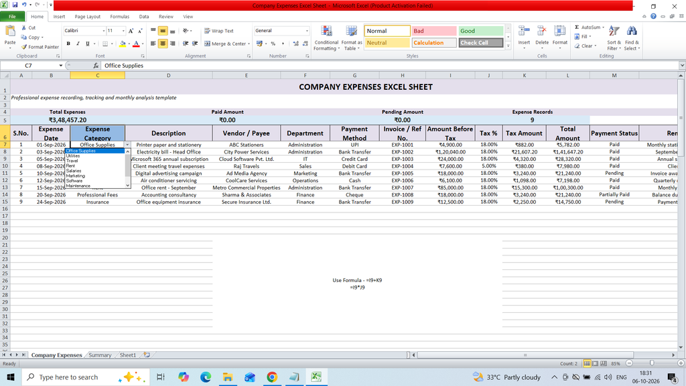Click the Name Box showing C7

point(28,66)
